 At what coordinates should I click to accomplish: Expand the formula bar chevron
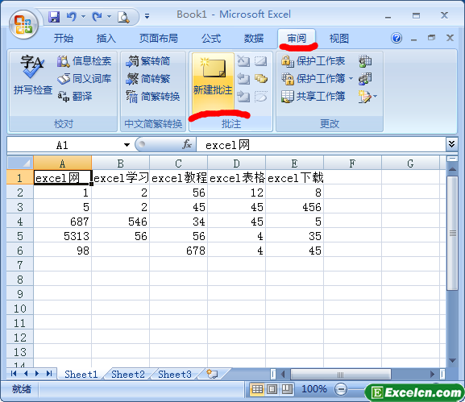click(451, 144)
